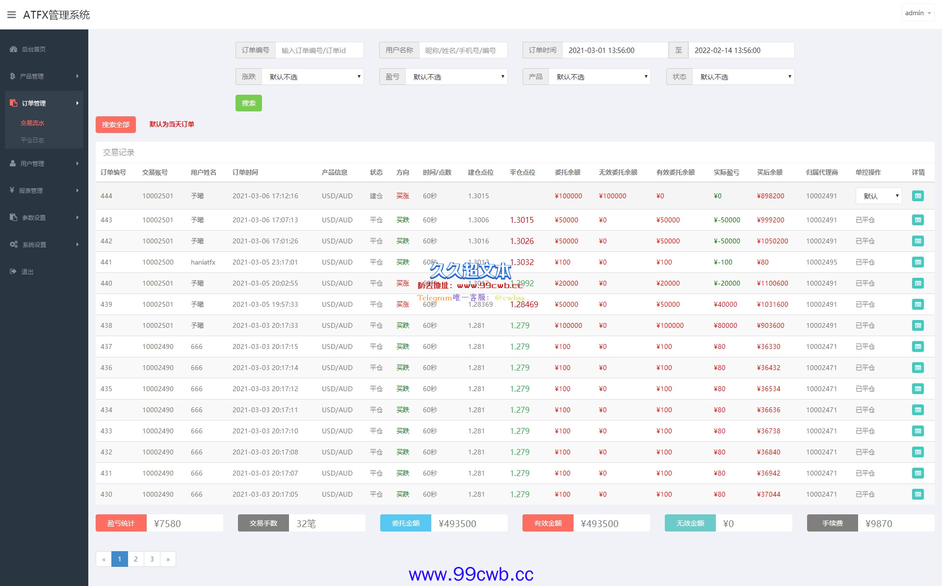
Task: Click the red 搜索全部 button
Action: (x=116, y=125)
